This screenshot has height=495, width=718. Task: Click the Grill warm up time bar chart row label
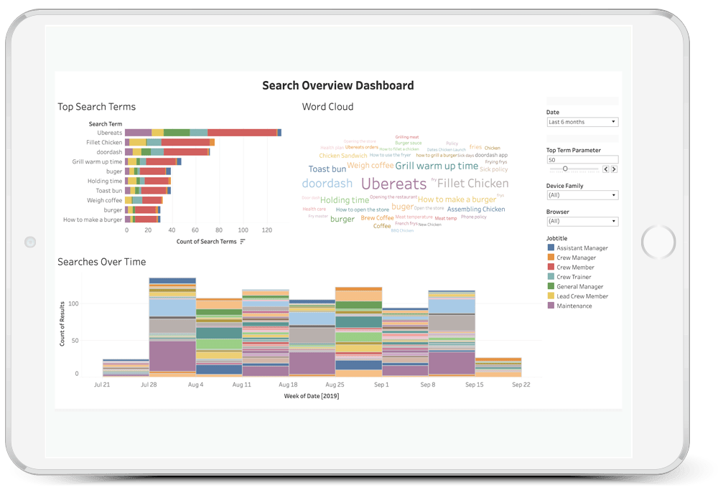click(97, 161)
